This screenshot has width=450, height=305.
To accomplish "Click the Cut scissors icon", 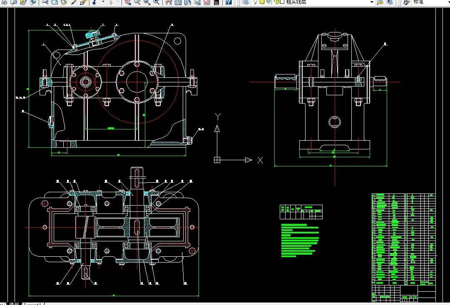I will click(45, 2).
